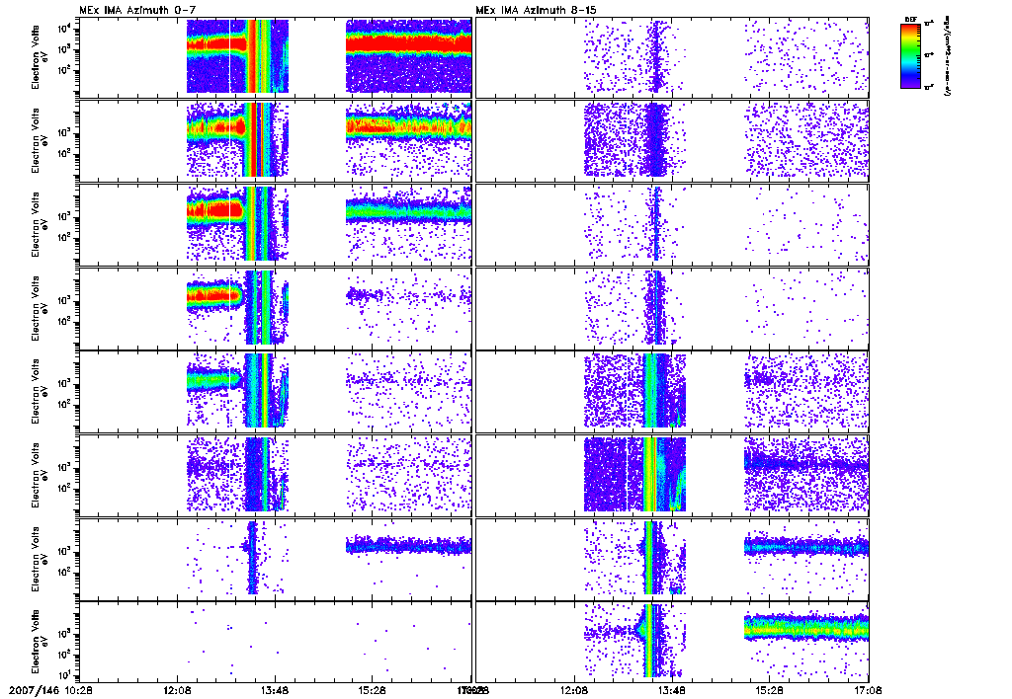1012x699 pixels.
Task: Open the fourth-row Azimuth 0-7 spectrogram panel
Action: [x=275, y=308]
